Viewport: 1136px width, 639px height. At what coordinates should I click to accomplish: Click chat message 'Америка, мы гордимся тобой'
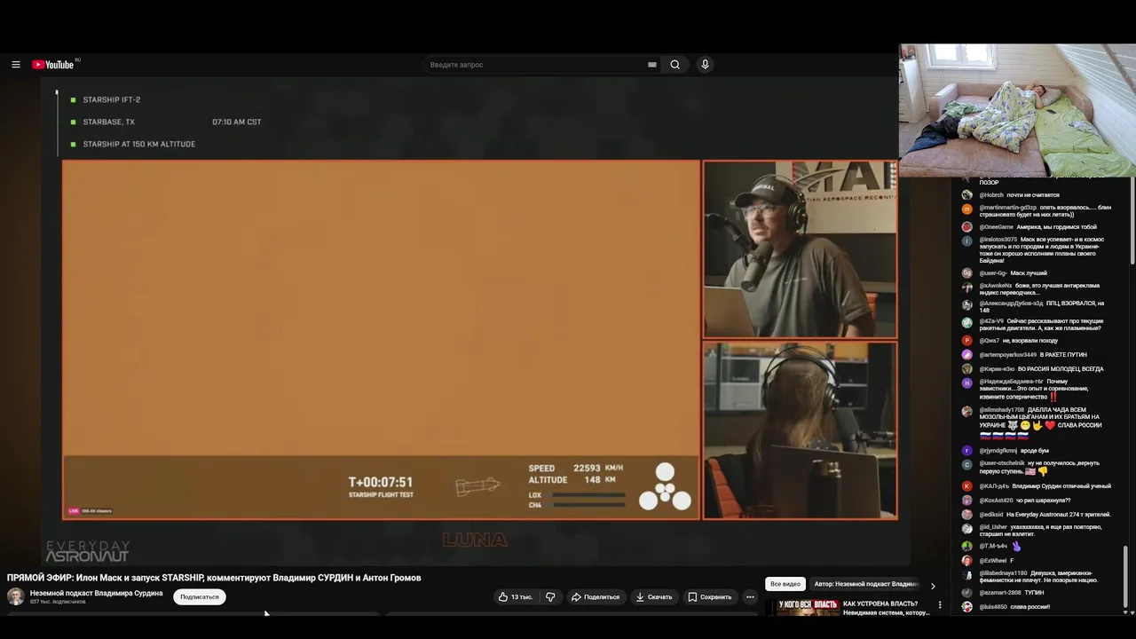(1057, 227)
